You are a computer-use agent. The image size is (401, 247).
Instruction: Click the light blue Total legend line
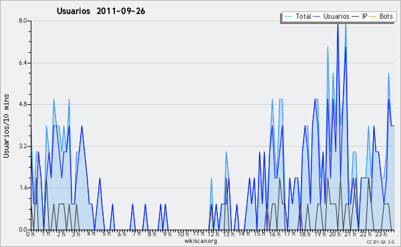point(288,17)
